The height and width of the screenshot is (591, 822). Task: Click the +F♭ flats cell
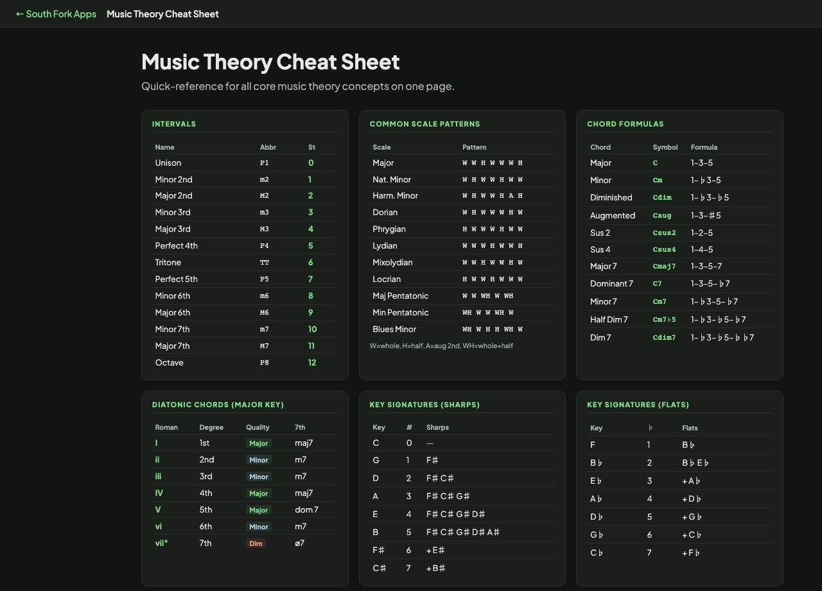point(692,552)
